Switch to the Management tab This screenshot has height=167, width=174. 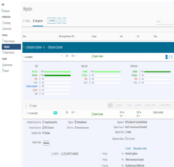point(38,21)
